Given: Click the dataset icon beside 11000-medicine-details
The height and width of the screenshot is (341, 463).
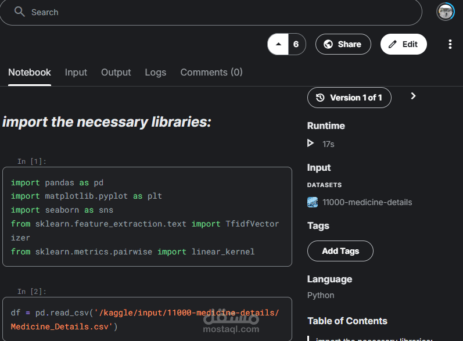Looking at the screenshot, I should [313, 202].
